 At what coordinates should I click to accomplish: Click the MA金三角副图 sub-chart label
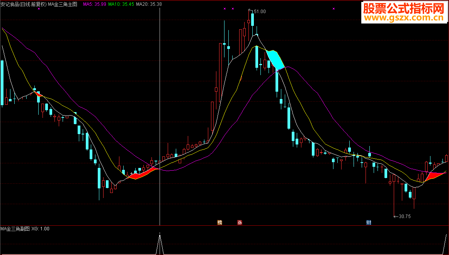[15, 229]
